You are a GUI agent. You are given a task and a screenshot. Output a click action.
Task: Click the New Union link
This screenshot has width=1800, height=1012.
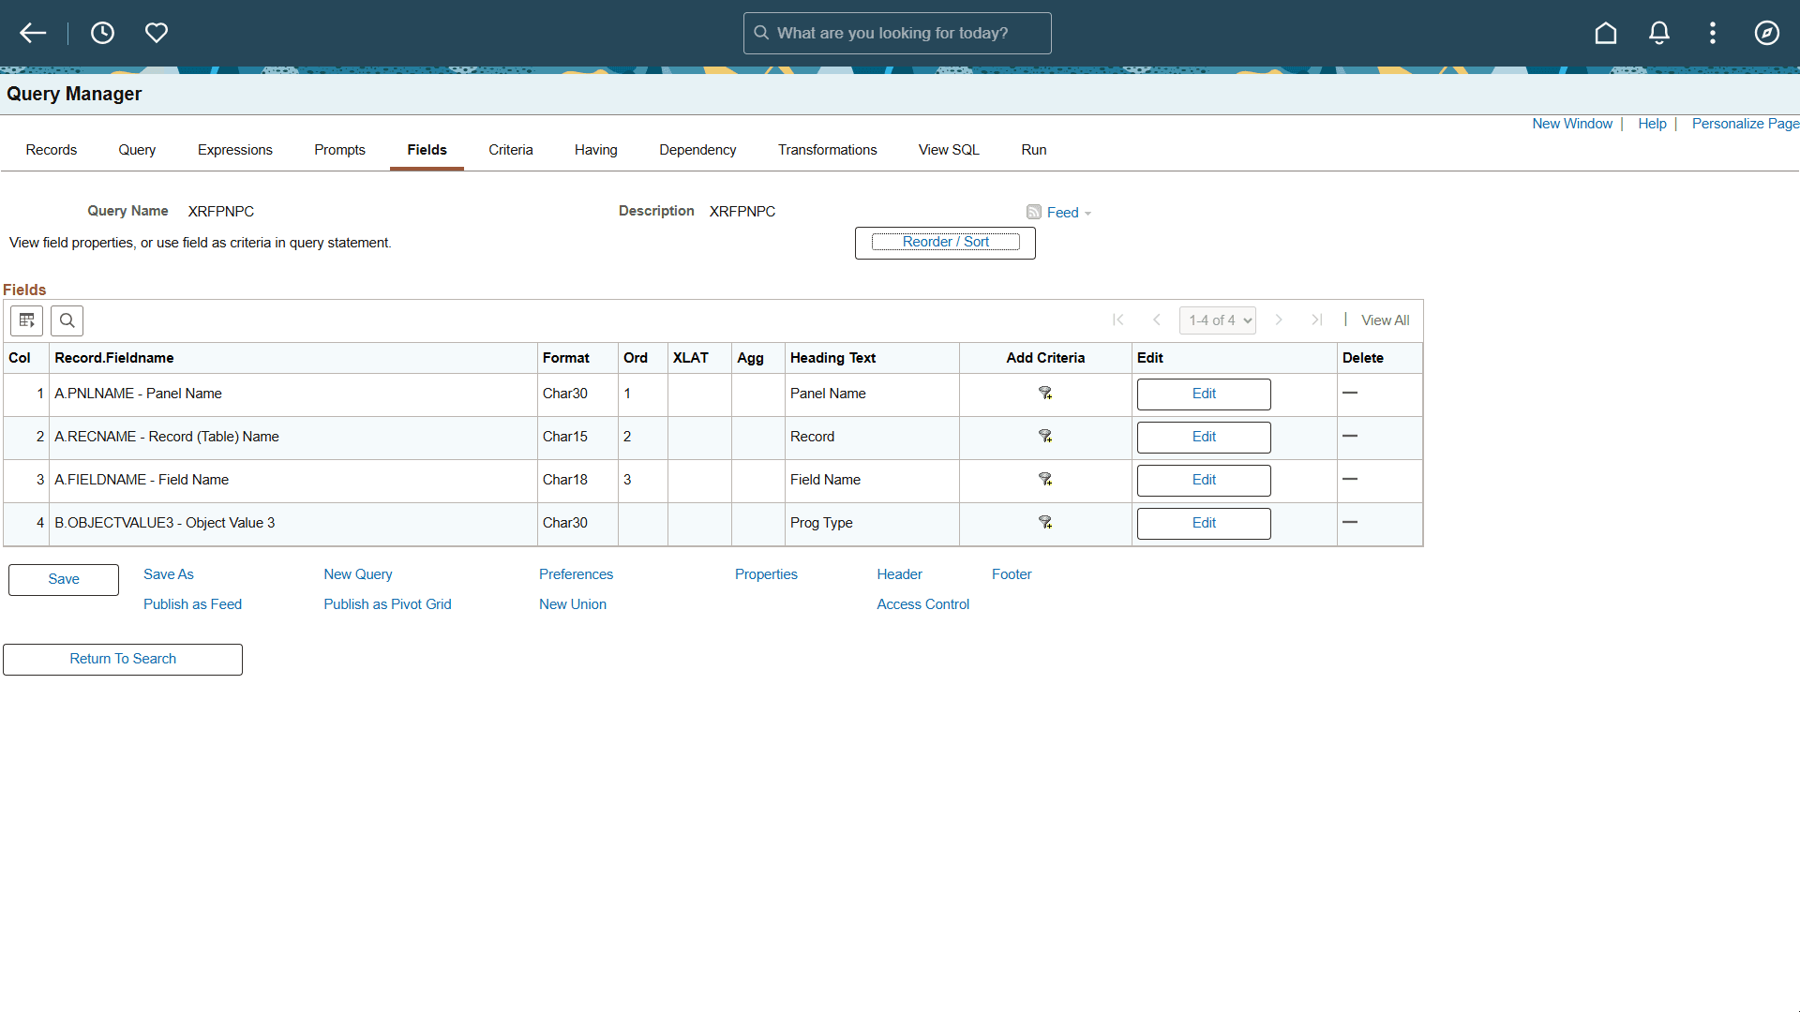573,604
